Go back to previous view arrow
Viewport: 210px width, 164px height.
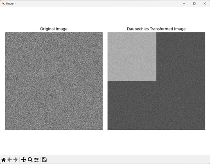pyautogui.click(x=9, y=160)
